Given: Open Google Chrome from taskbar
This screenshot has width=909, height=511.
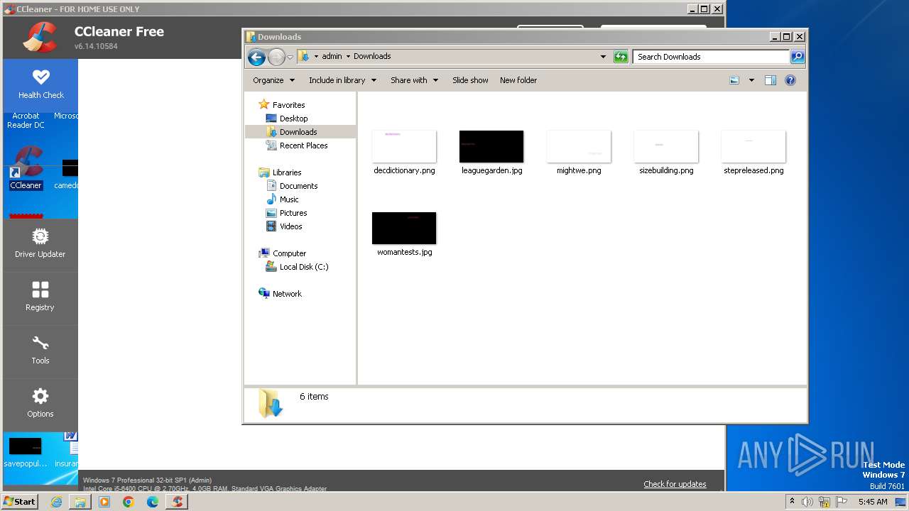Looking at the screenshot, I should point(129,502).
